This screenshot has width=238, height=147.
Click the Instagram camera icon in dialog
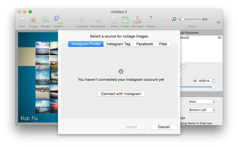pyautogui.click(x=121, y=71)
